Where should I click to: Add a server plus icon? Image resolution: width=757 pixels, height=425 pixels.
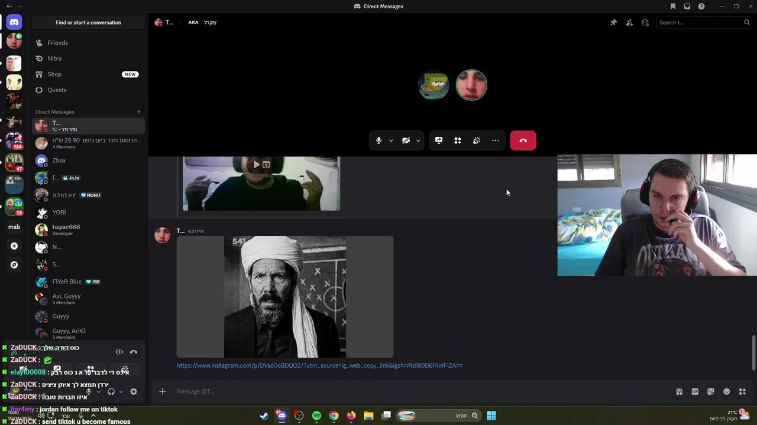click(14, 246)
